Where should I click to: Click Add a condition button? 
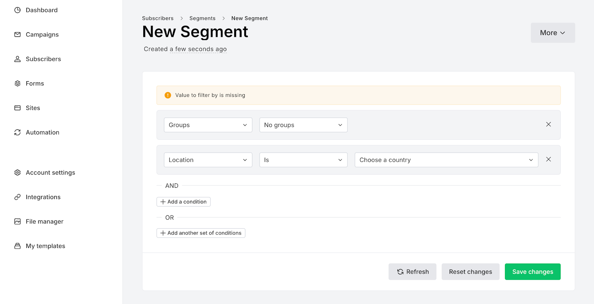[183, 202]
